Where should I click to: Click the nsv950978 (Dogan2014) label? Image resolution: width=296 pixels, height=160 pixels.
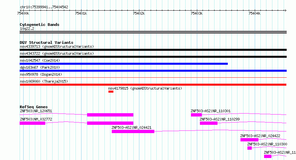pos(41,74)
